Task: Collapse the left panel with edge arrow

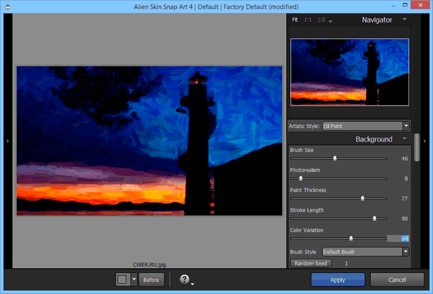Action: [7, 140]
